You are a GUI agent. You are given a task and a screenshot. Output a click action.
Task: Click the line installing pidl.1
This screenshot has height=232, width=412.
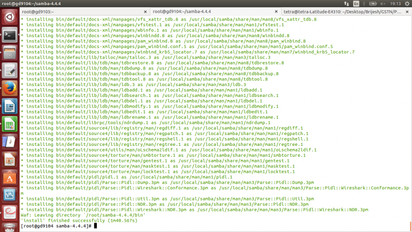pyautogui.click(x=127, y=177)
